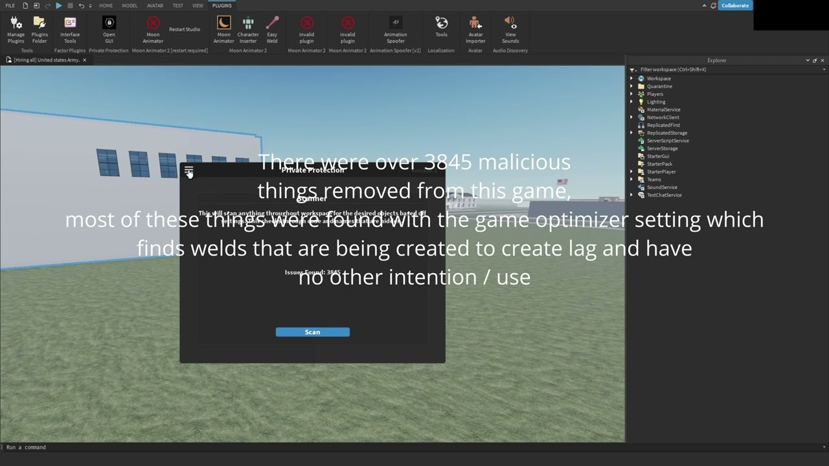Screen dimensions: 829x466
Task: Open Moon Animator with the moon icon
Action: (223, 30)
